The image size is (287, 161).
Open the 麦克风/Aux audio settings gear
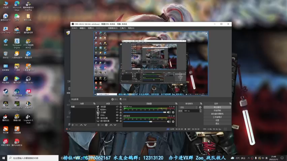click(173, 112)
